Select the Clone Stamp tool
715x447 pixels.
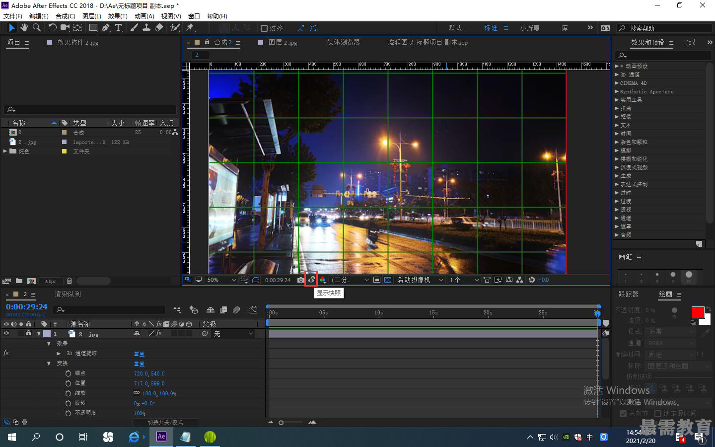click(x=146, y=28)
